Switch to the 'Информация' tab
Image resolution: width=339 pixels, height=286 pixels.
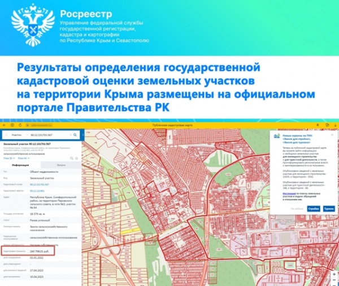(20, 165)
